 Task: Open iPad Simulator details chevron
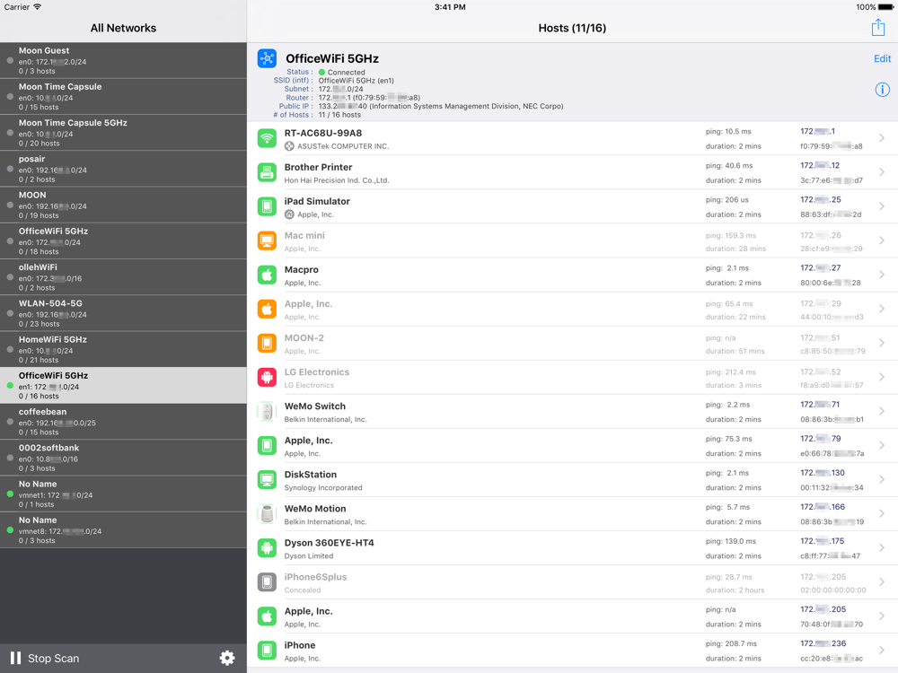tap(882, 206)
